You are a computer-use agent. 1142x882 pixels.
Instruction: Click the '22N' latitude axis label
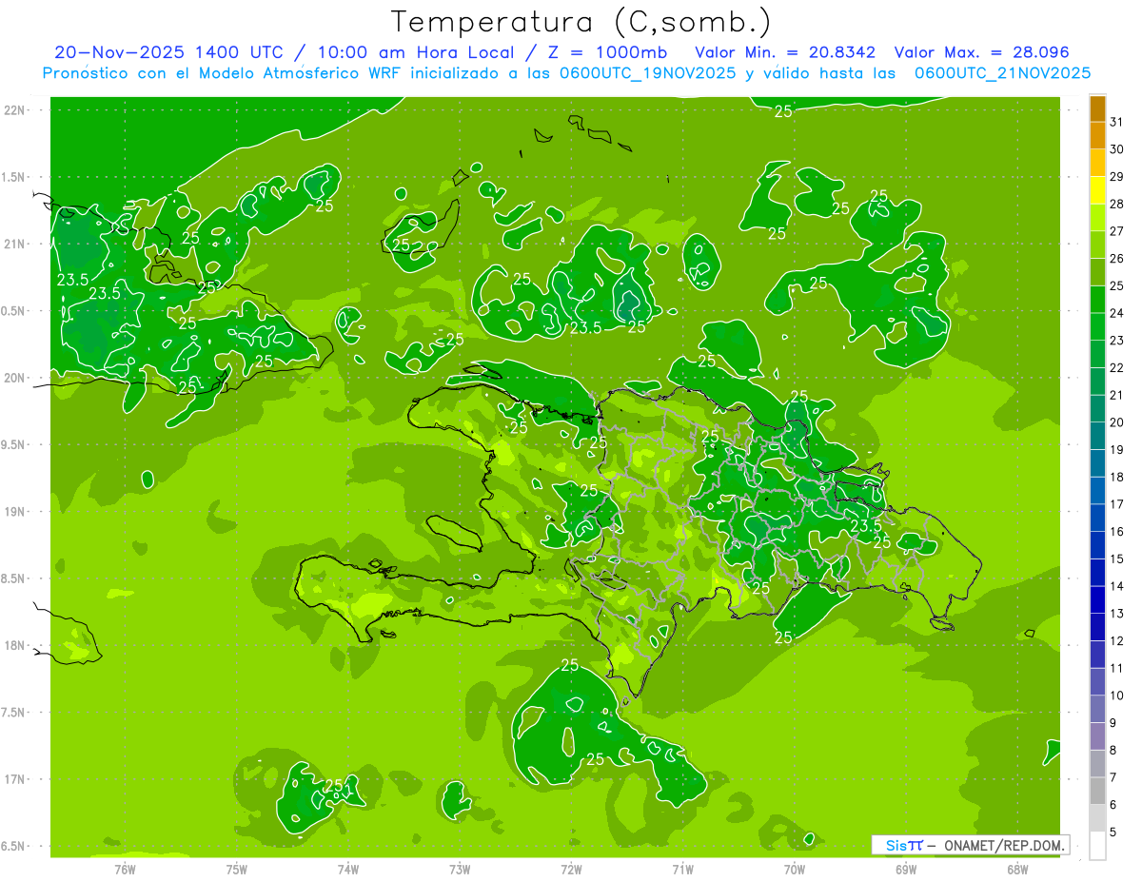pos(15,110)
